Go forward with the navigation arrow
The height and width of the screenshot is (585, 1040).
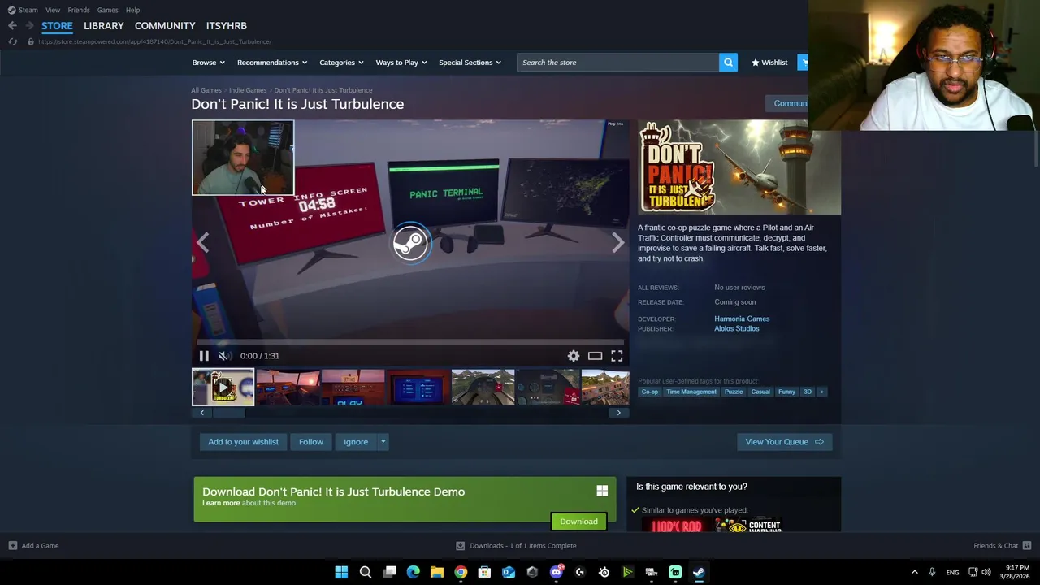pos(29,26)
